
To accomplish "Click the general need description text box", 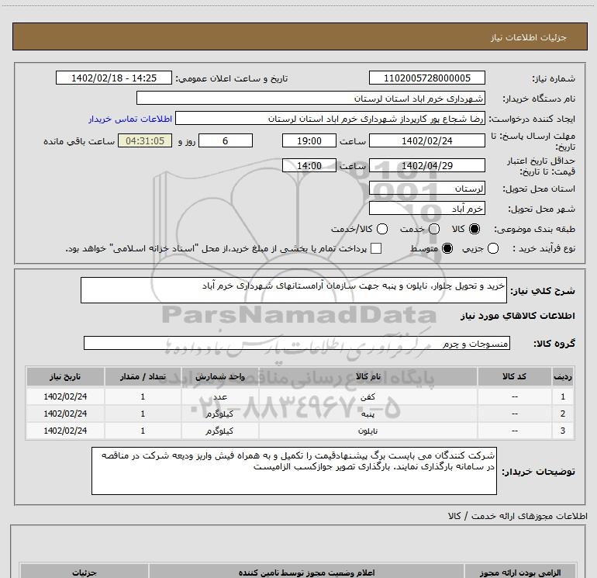I will click(294, 290).
